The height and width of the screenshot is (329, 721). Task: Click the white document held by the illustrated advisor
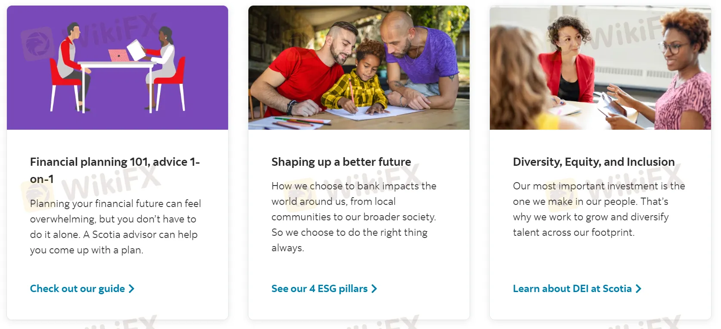(136, 49)
